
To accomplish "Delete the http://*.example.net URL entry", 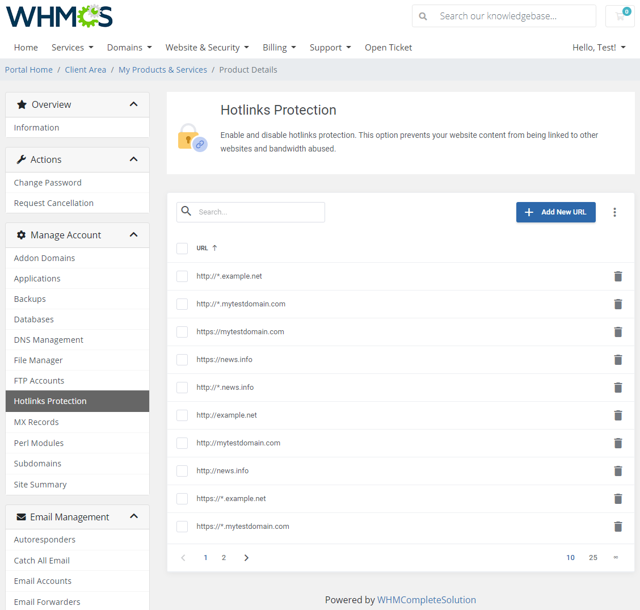I will coord(618,276).
